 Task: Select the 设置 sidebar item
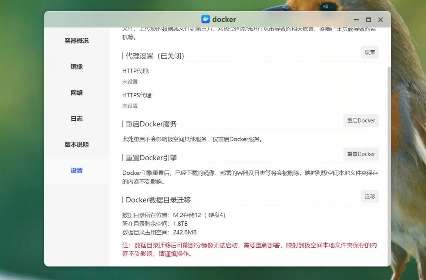(x=77, y=171)
